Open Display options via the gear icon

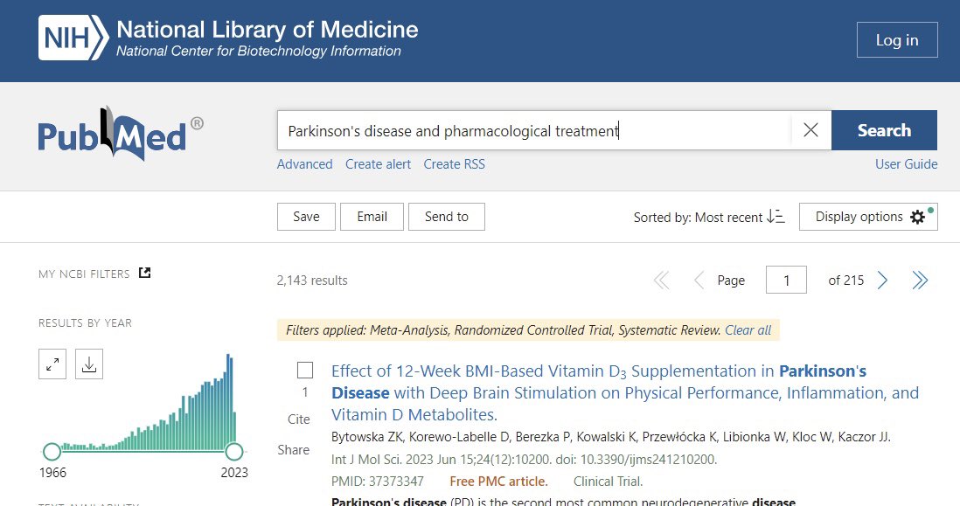point(916,217)
